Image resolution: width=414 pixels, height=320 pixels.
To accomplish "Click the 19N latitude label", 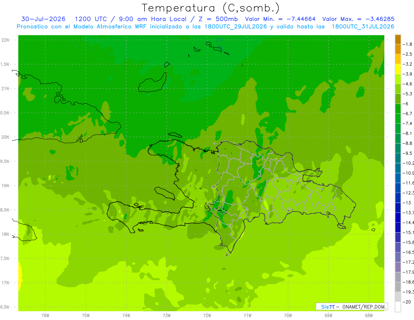I will click(x=5, y=186).
